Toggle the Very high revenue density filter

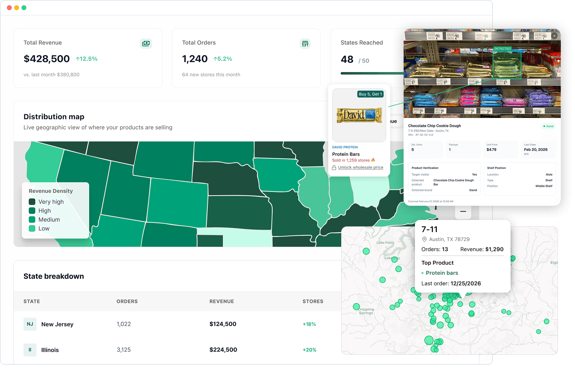[32, 201]
